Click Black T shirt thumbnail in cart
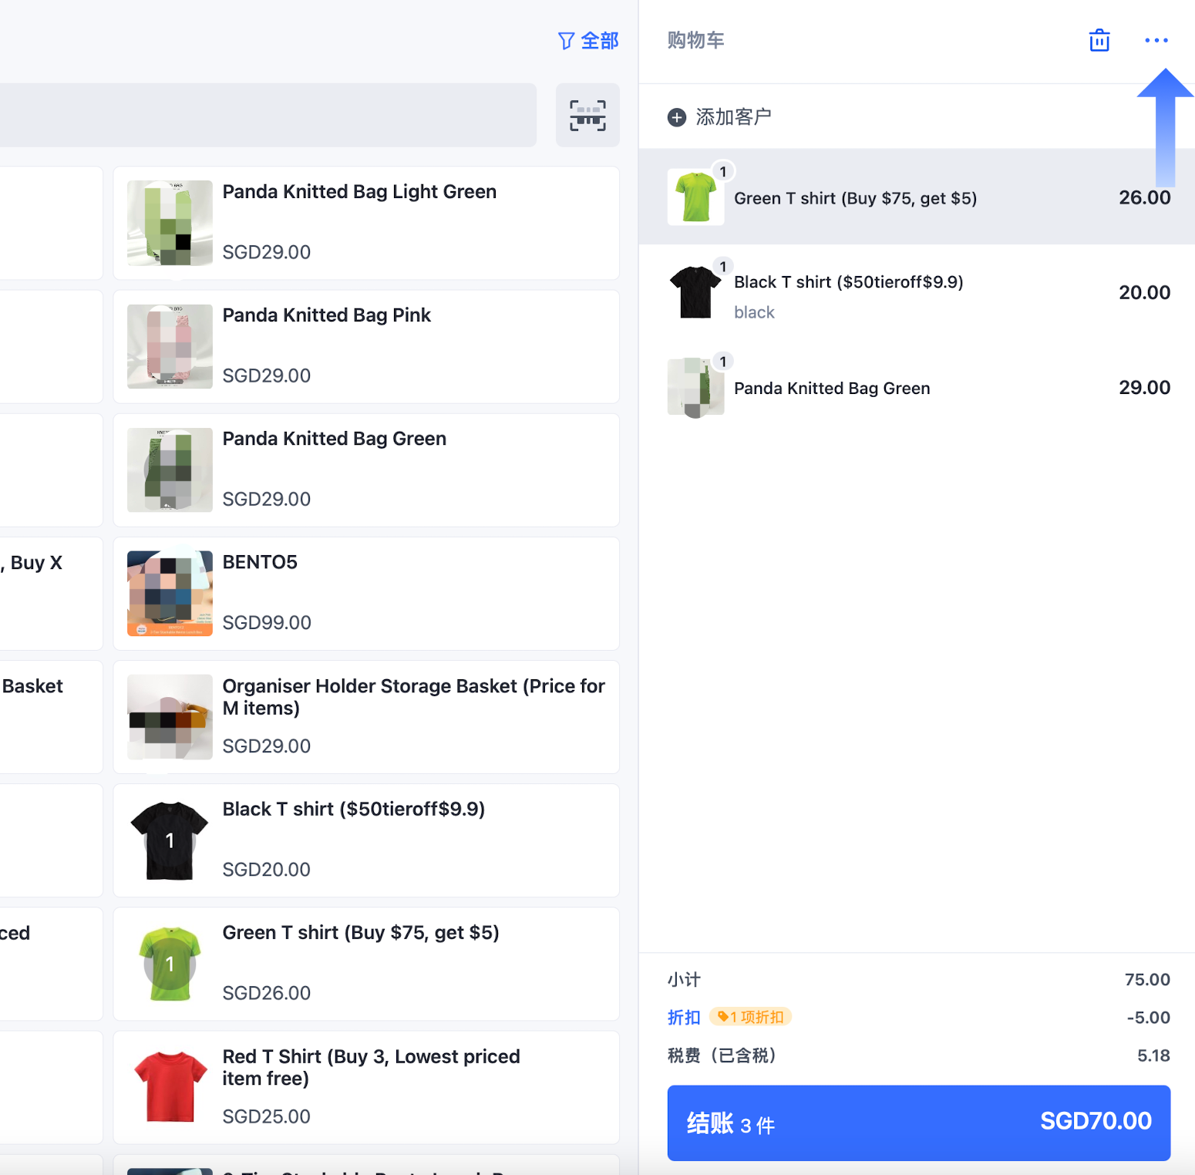Screen dimensions: 1195x1175 (x=695, y=292)
